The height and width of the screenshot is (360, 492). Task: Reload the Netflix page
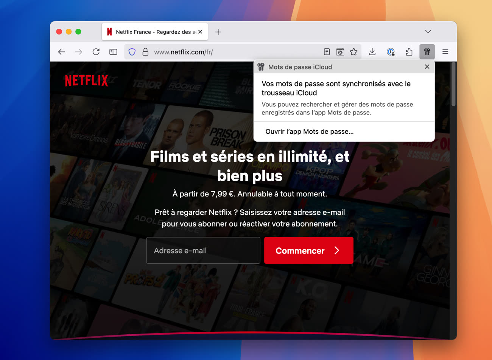(x=96, y=52)
